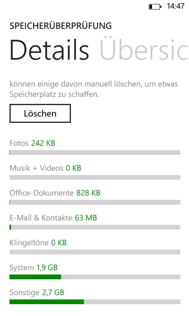Tap the System storage usage bar
The height and width of the screenshot is (316, 189).
95,277
